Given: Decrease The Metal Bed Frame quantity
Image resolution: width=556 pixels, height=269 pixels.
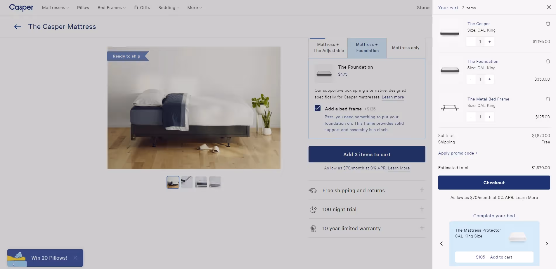Looking at the screenshot, I should (471, 117).
